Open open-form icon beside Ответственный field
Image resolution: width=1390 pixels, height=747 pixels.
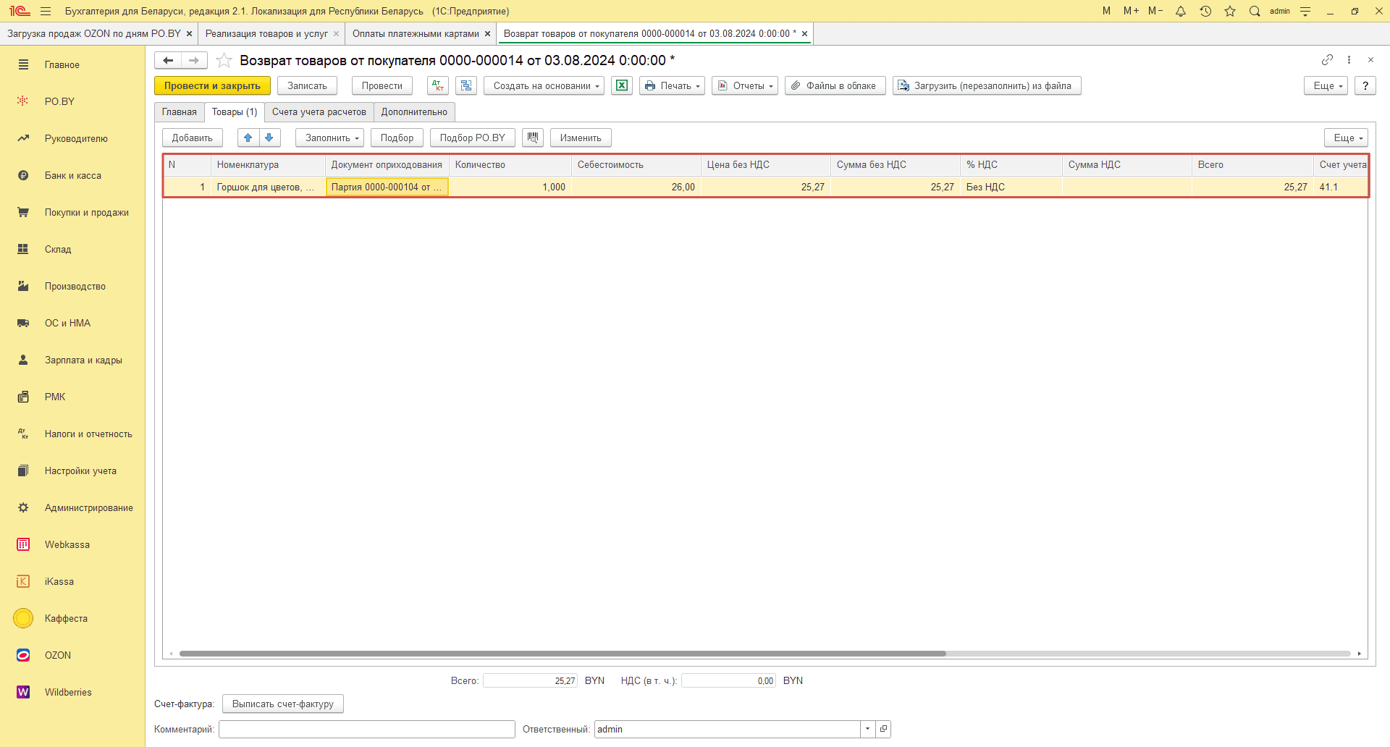pyautogui.click(x=883, y=729)
